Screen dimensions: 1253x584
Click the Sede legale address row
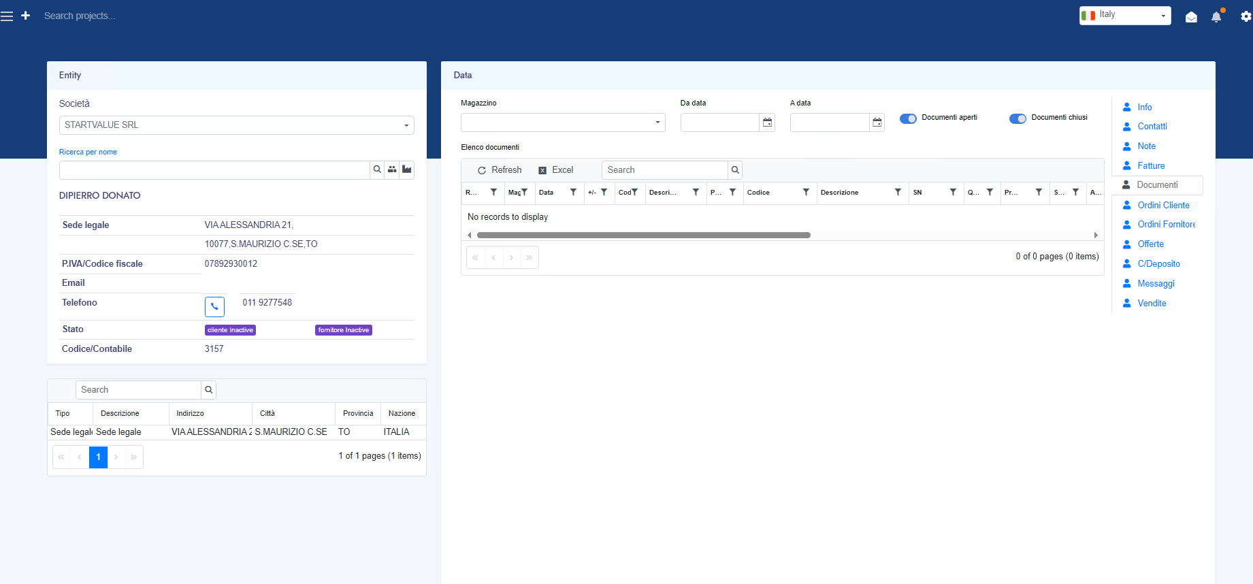click(x=237, y=432)
